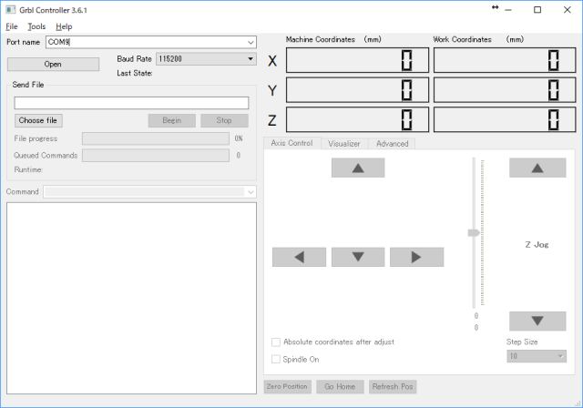
Task: Enable the Spindle On checkbox
Action: click(276, 360)
